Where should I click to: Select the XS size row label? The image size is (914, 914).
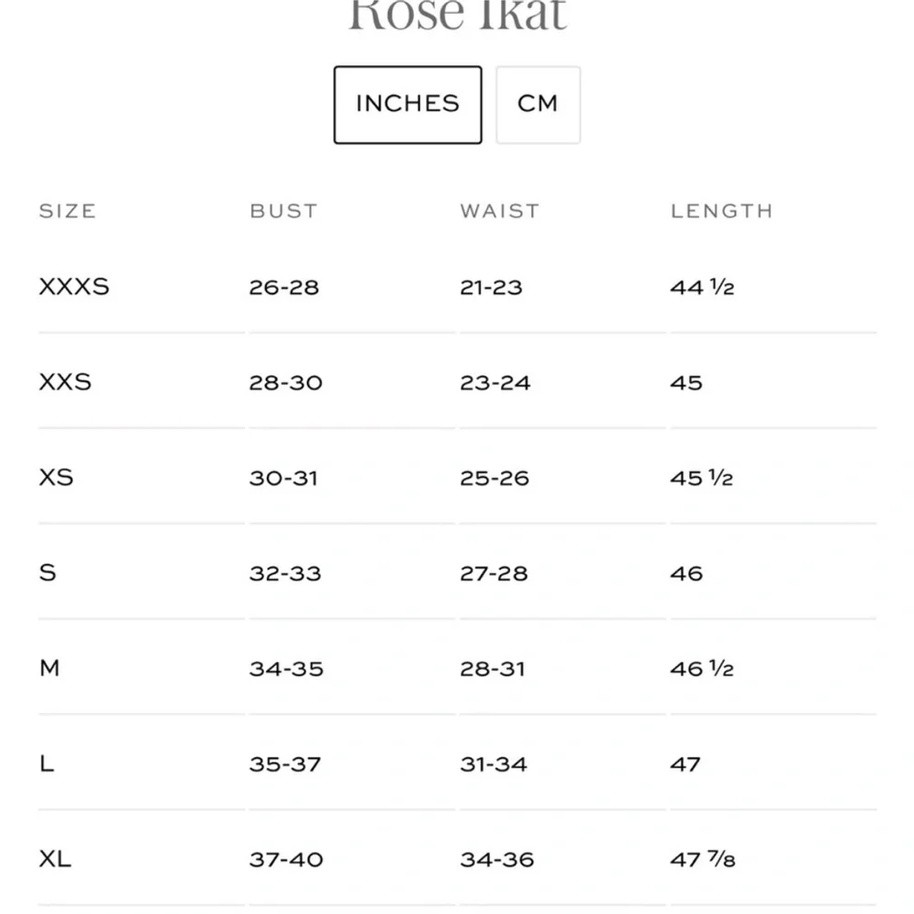coord(57,477)
